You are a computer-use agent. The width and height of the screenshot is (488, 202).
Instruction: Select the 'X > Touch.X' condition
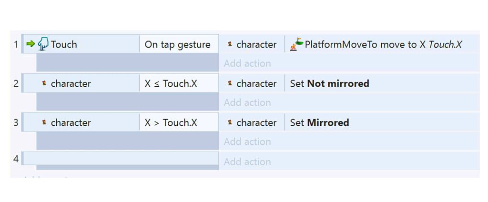[171, 122]
